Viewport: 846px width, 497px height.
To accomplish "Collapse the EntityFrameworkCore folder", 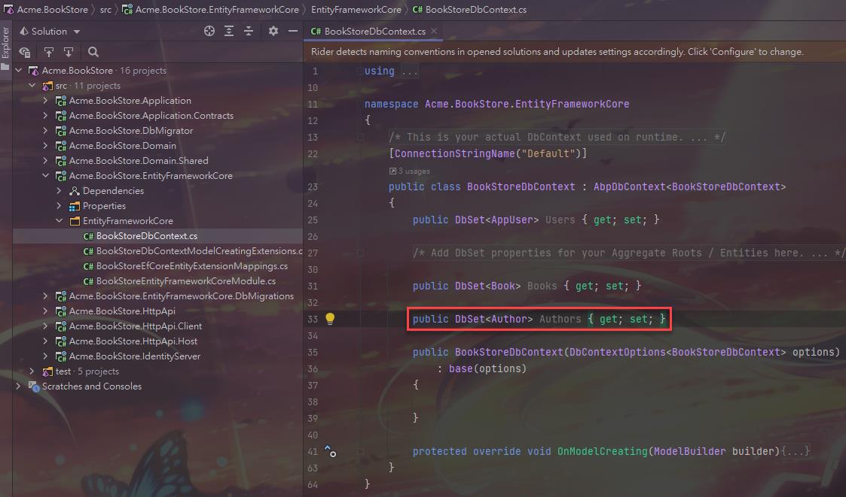I will 60,221.
